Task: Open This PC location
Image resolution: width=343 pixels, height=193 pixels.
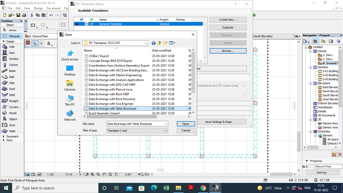Action: click(x=70, y=101)
